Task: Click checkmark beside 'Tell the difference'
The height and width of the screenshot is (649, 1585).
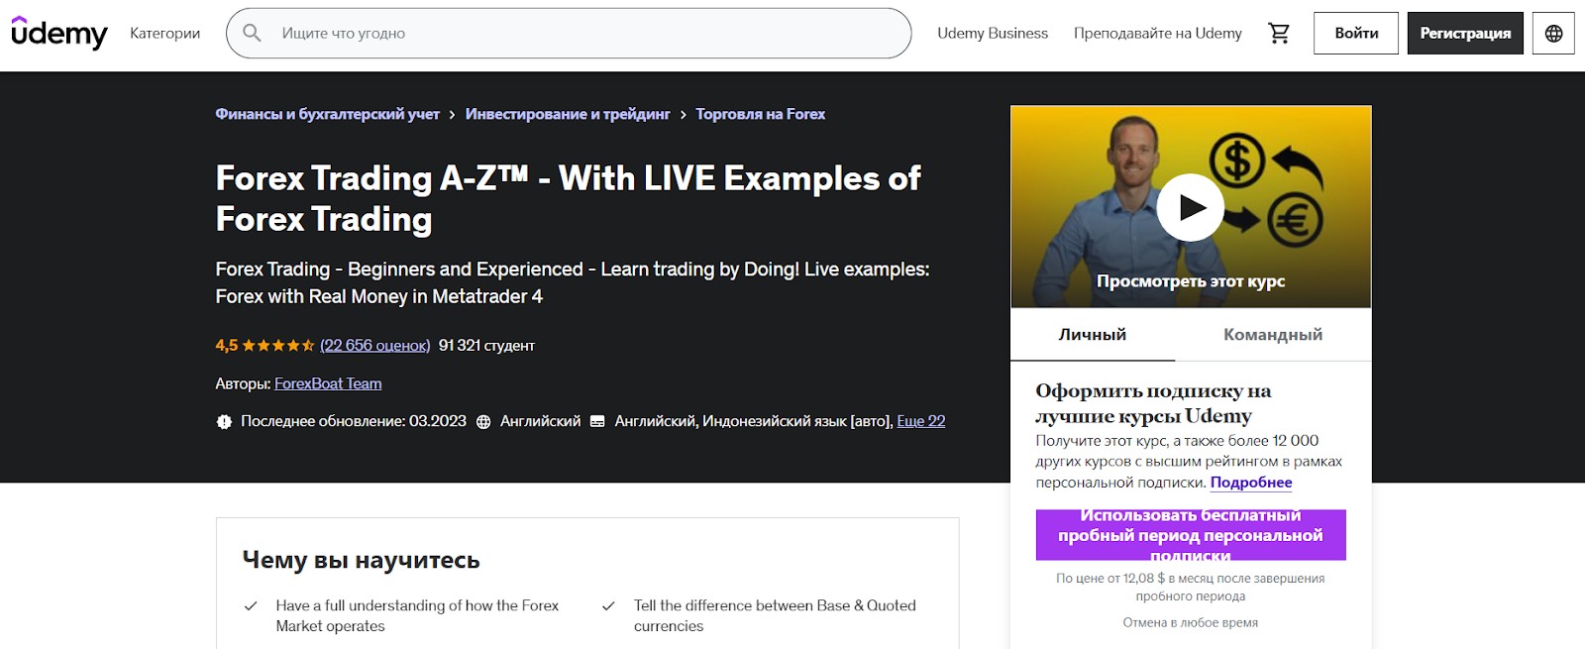Action: pyautogui.click(x=608, y=605)
